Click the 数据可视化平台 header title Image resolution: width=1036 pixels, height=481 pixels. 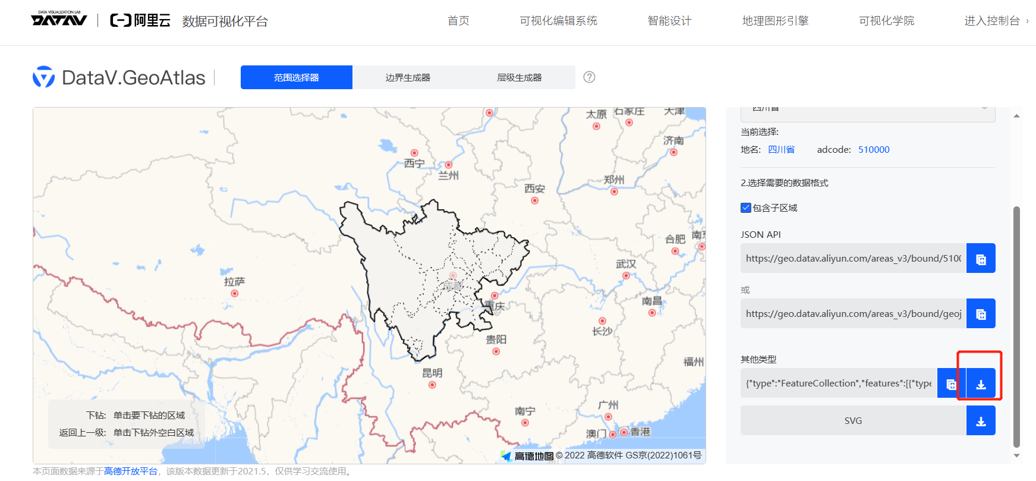(x=225, y=21)
